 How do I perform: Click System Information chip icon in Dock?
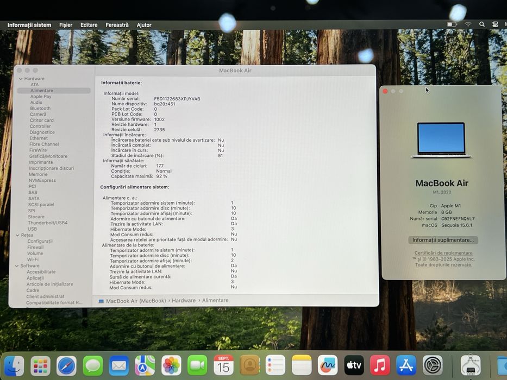coord(471,365)
